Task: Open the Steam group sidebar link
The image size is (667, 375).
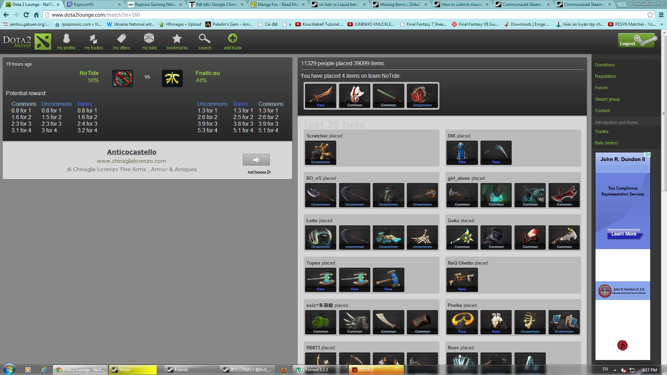Action: (607, 99)
